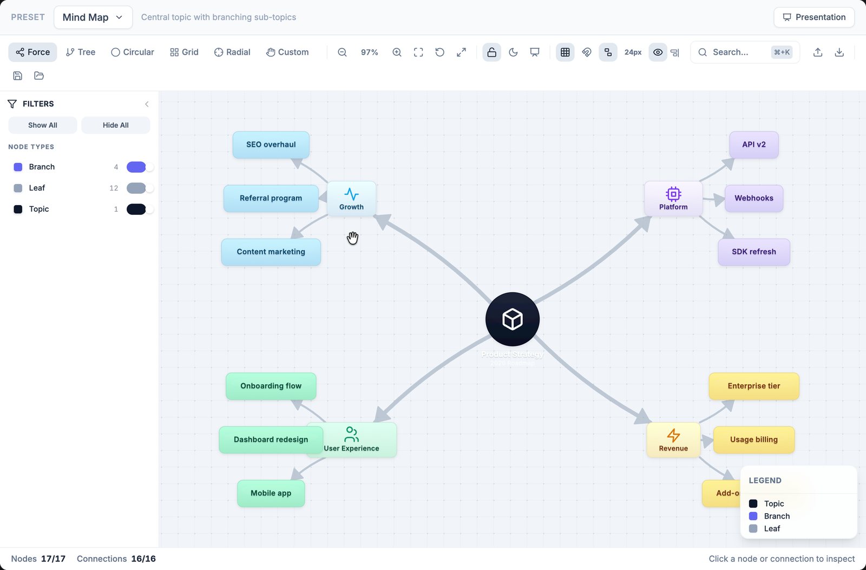Click the presentation screen icon in toolbar
This screenshot has height=570, width=866.
coord(535,52)
